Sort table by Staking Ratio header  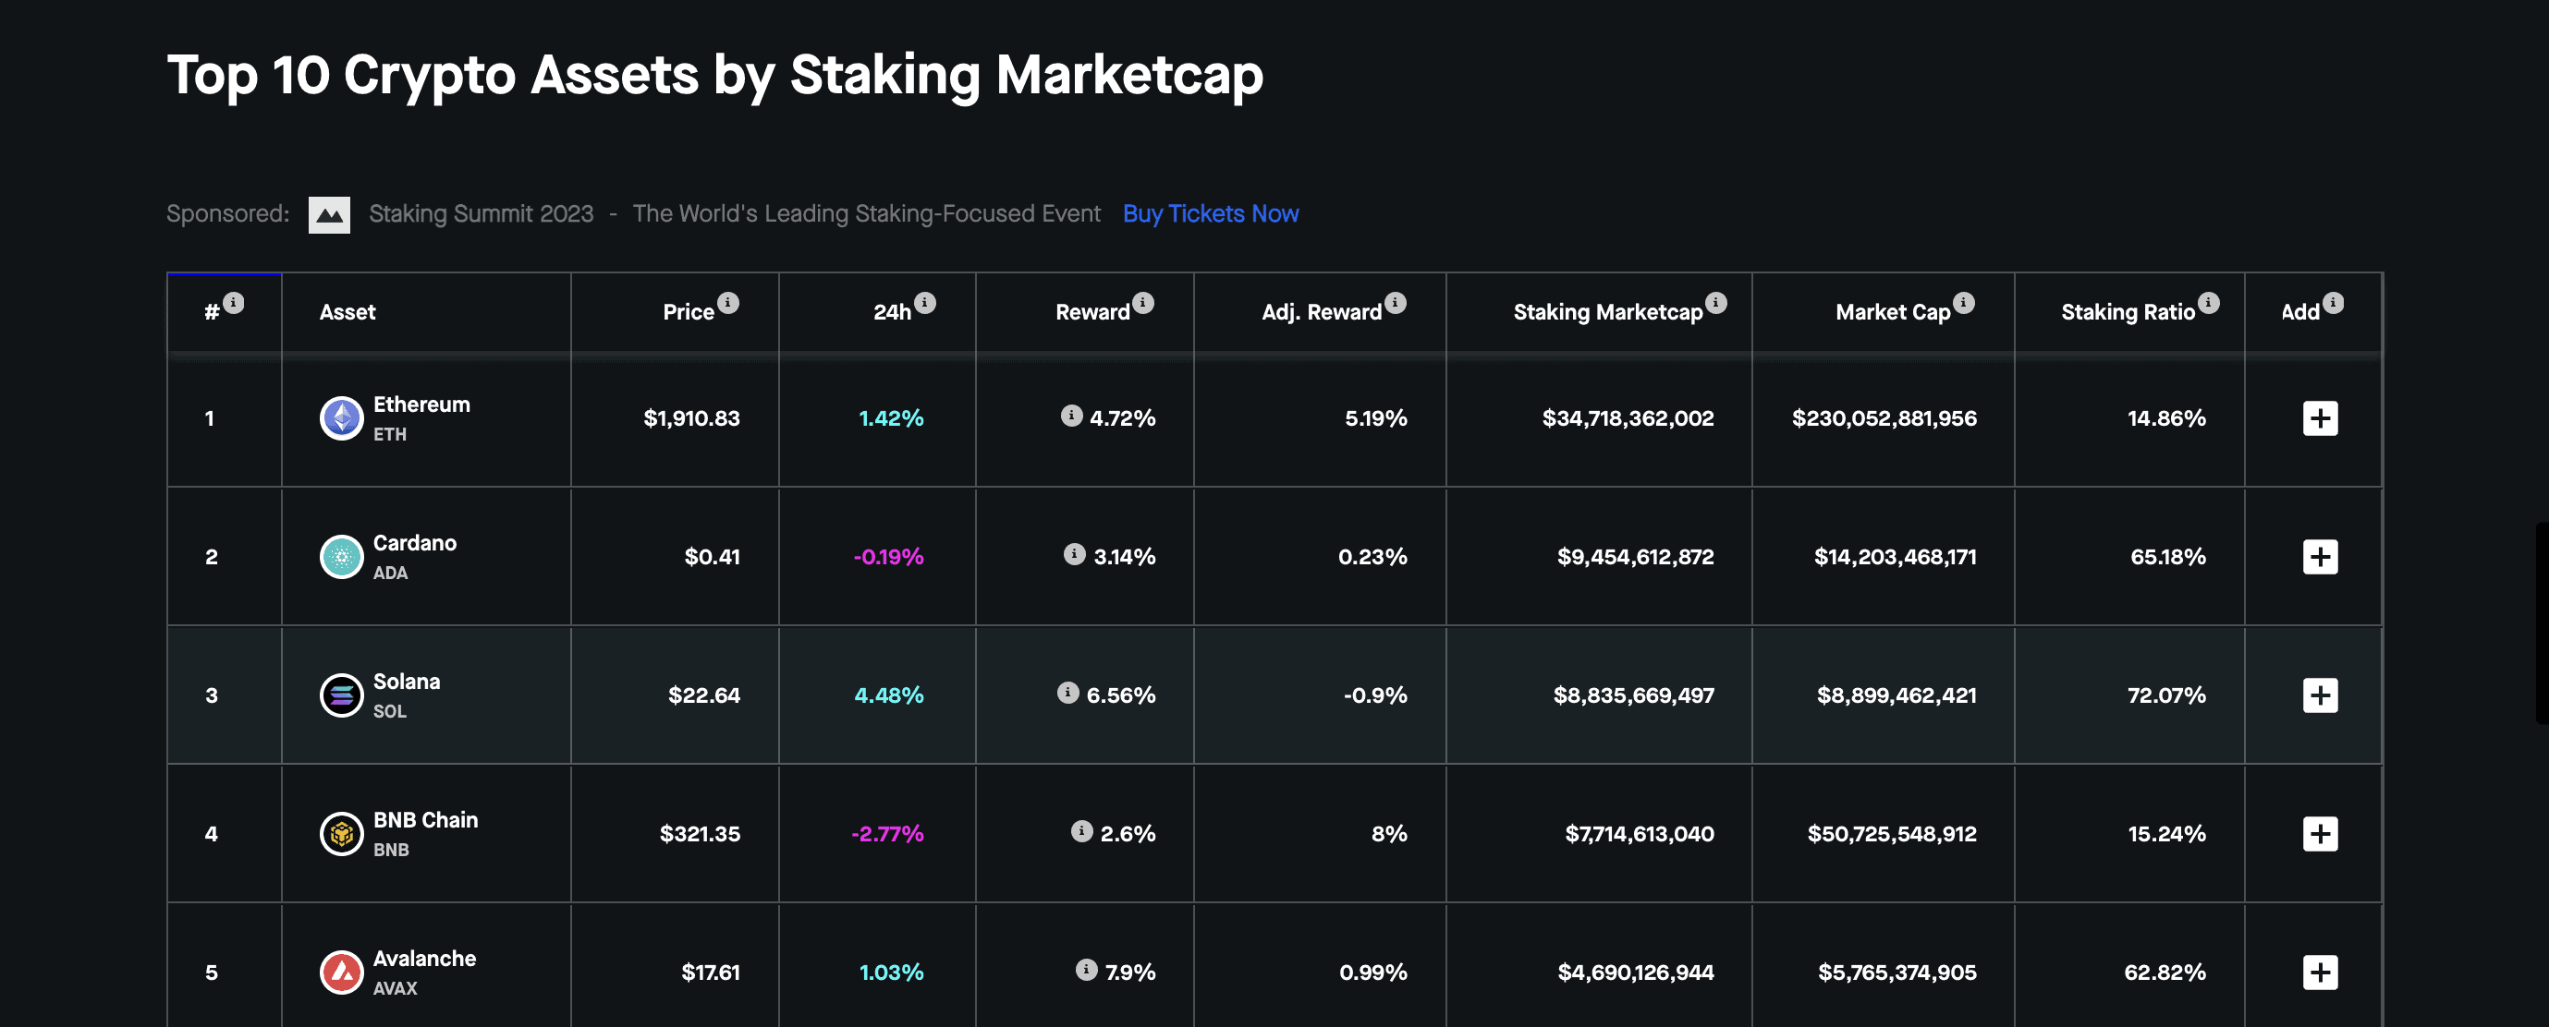coord(2128,312)
